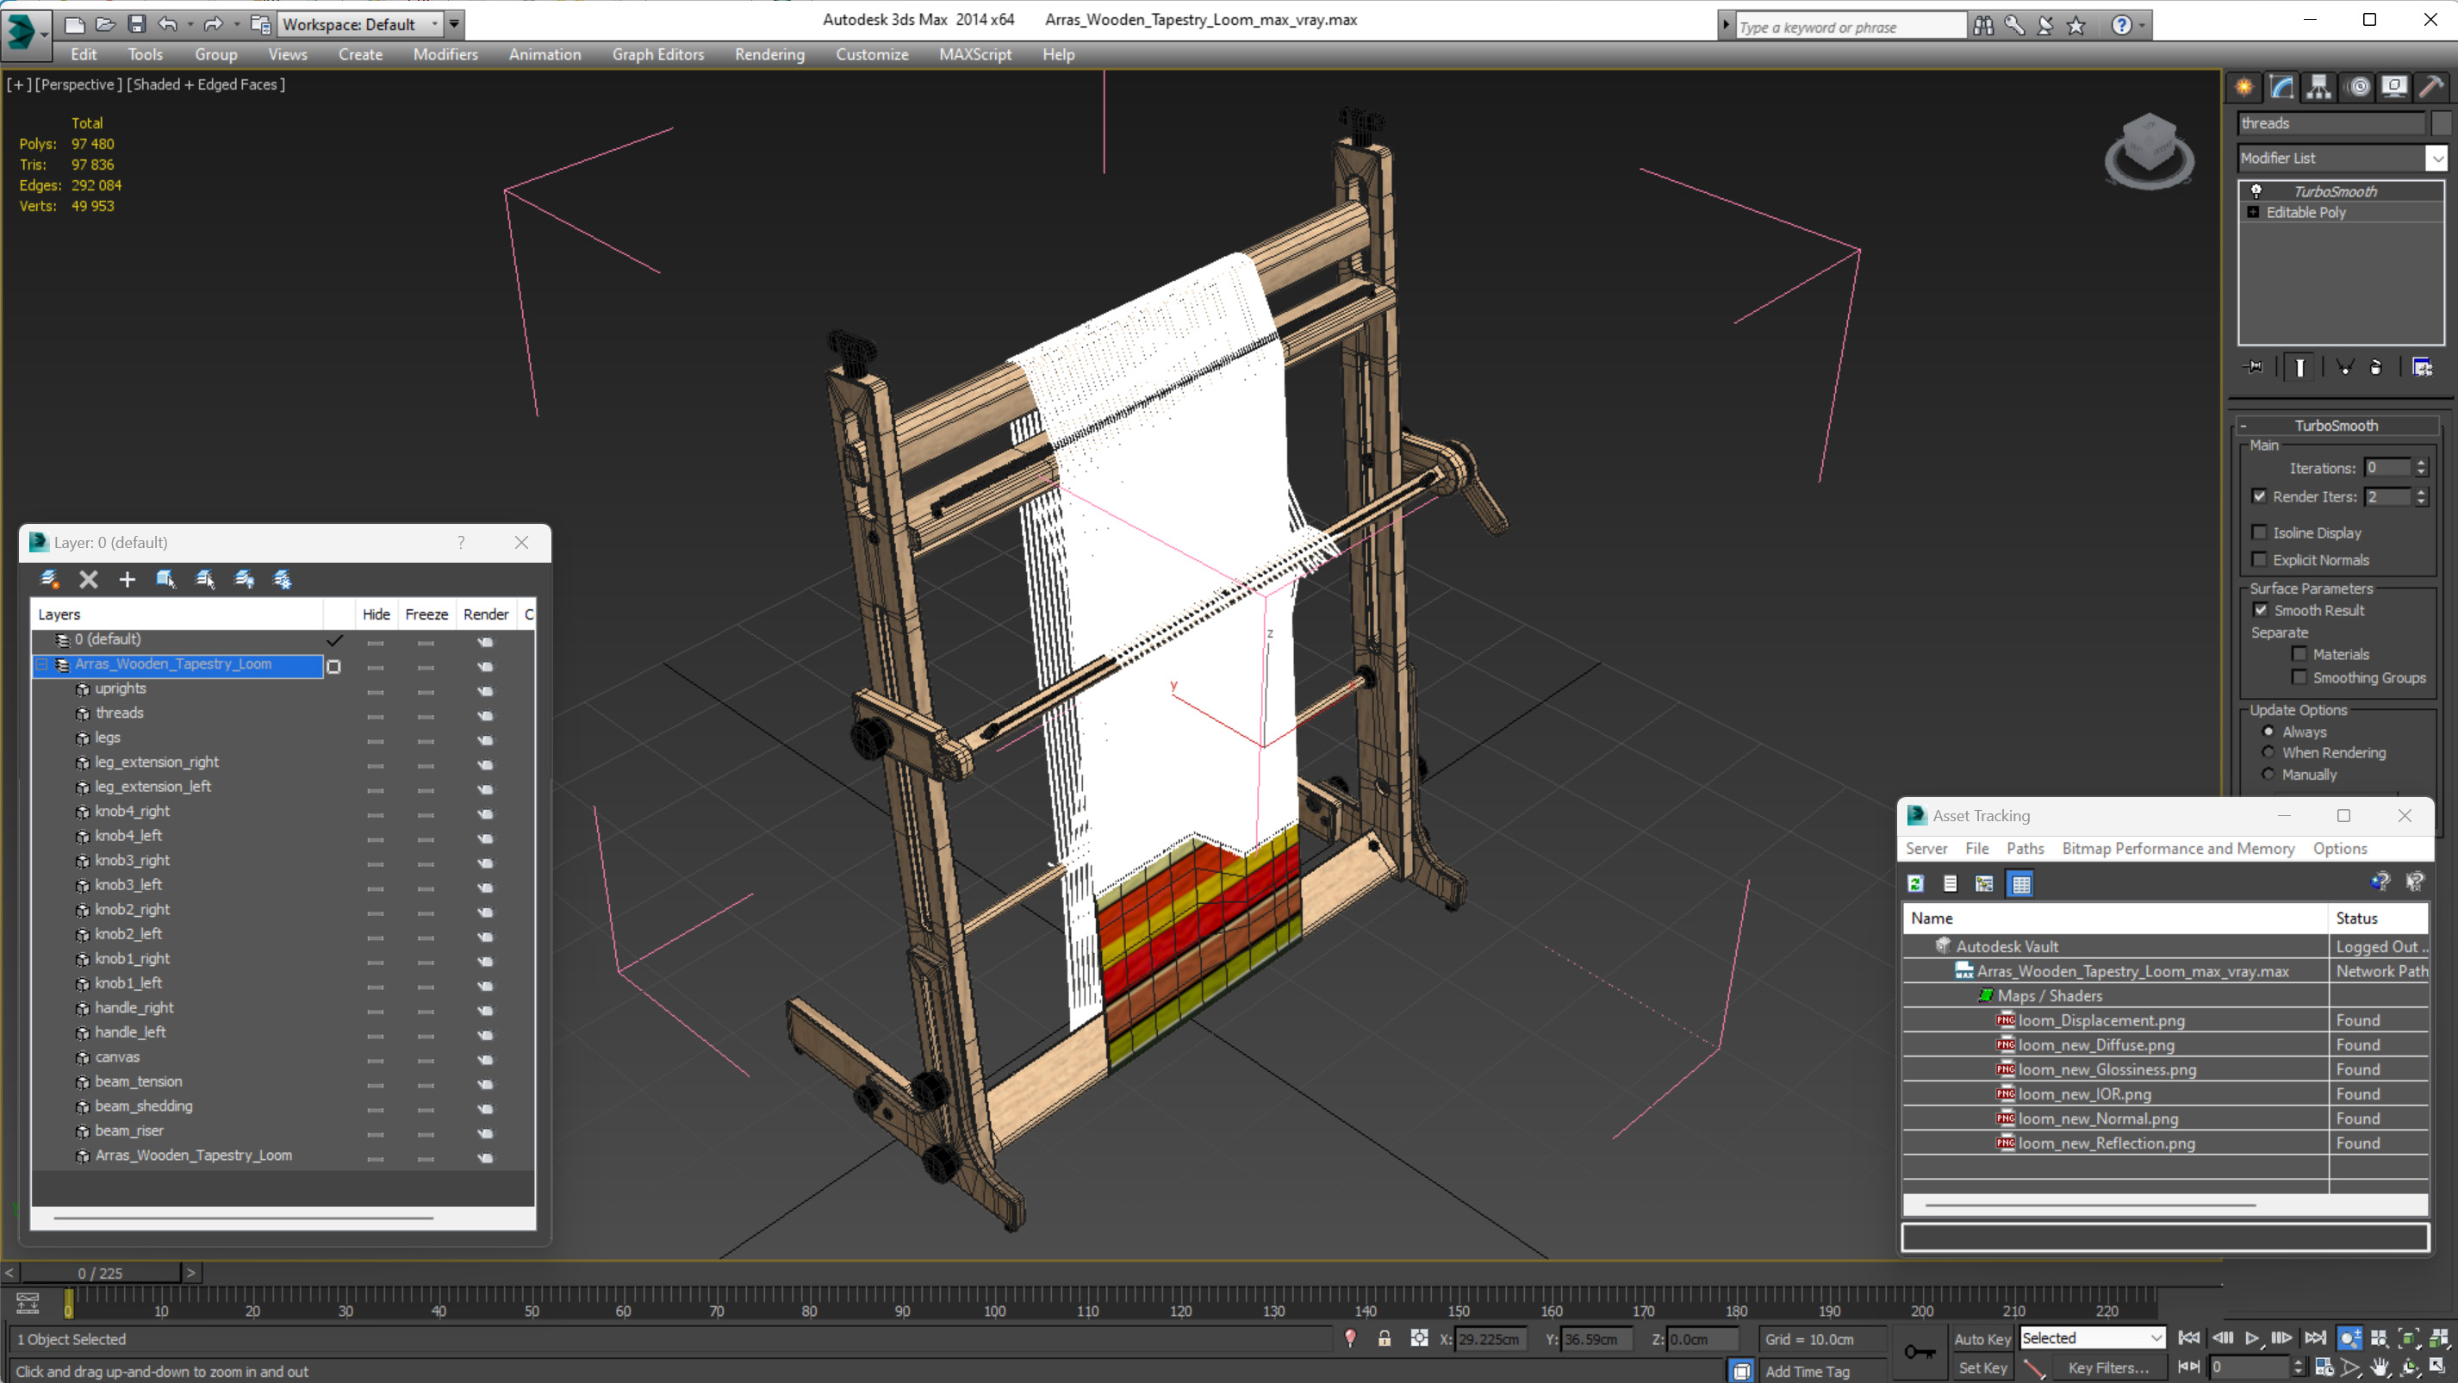Click Remove Modifier trash icon
This screenshot has height=1383, width=2458.
(2376, 367)
